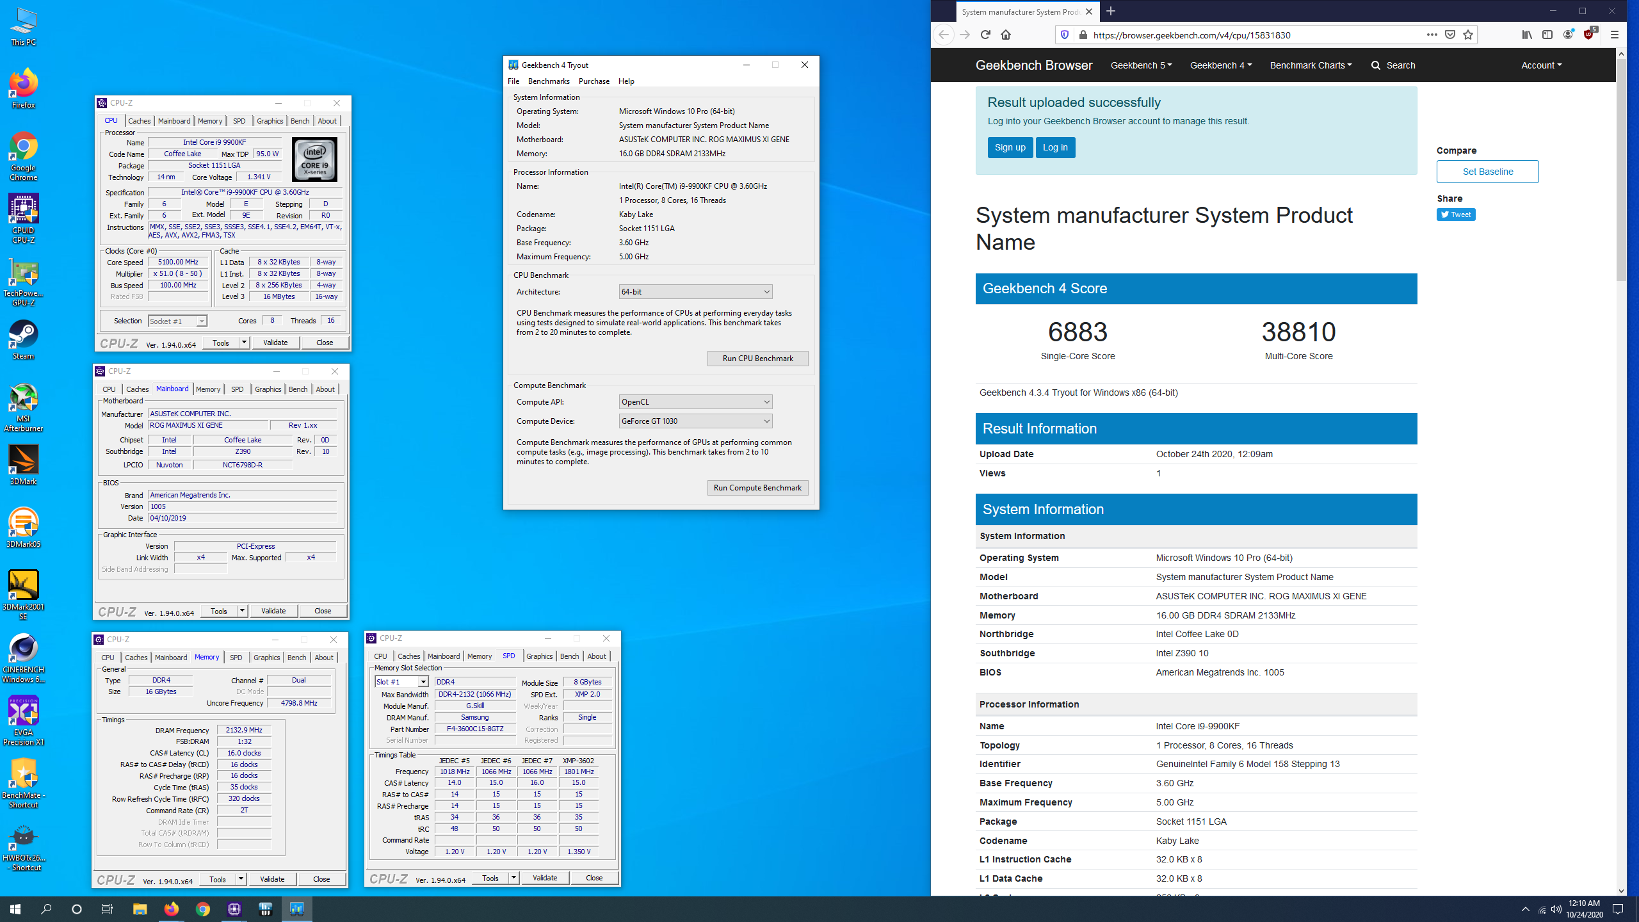Open the Firefox hamburger menu

click(x=1615, y=35)
